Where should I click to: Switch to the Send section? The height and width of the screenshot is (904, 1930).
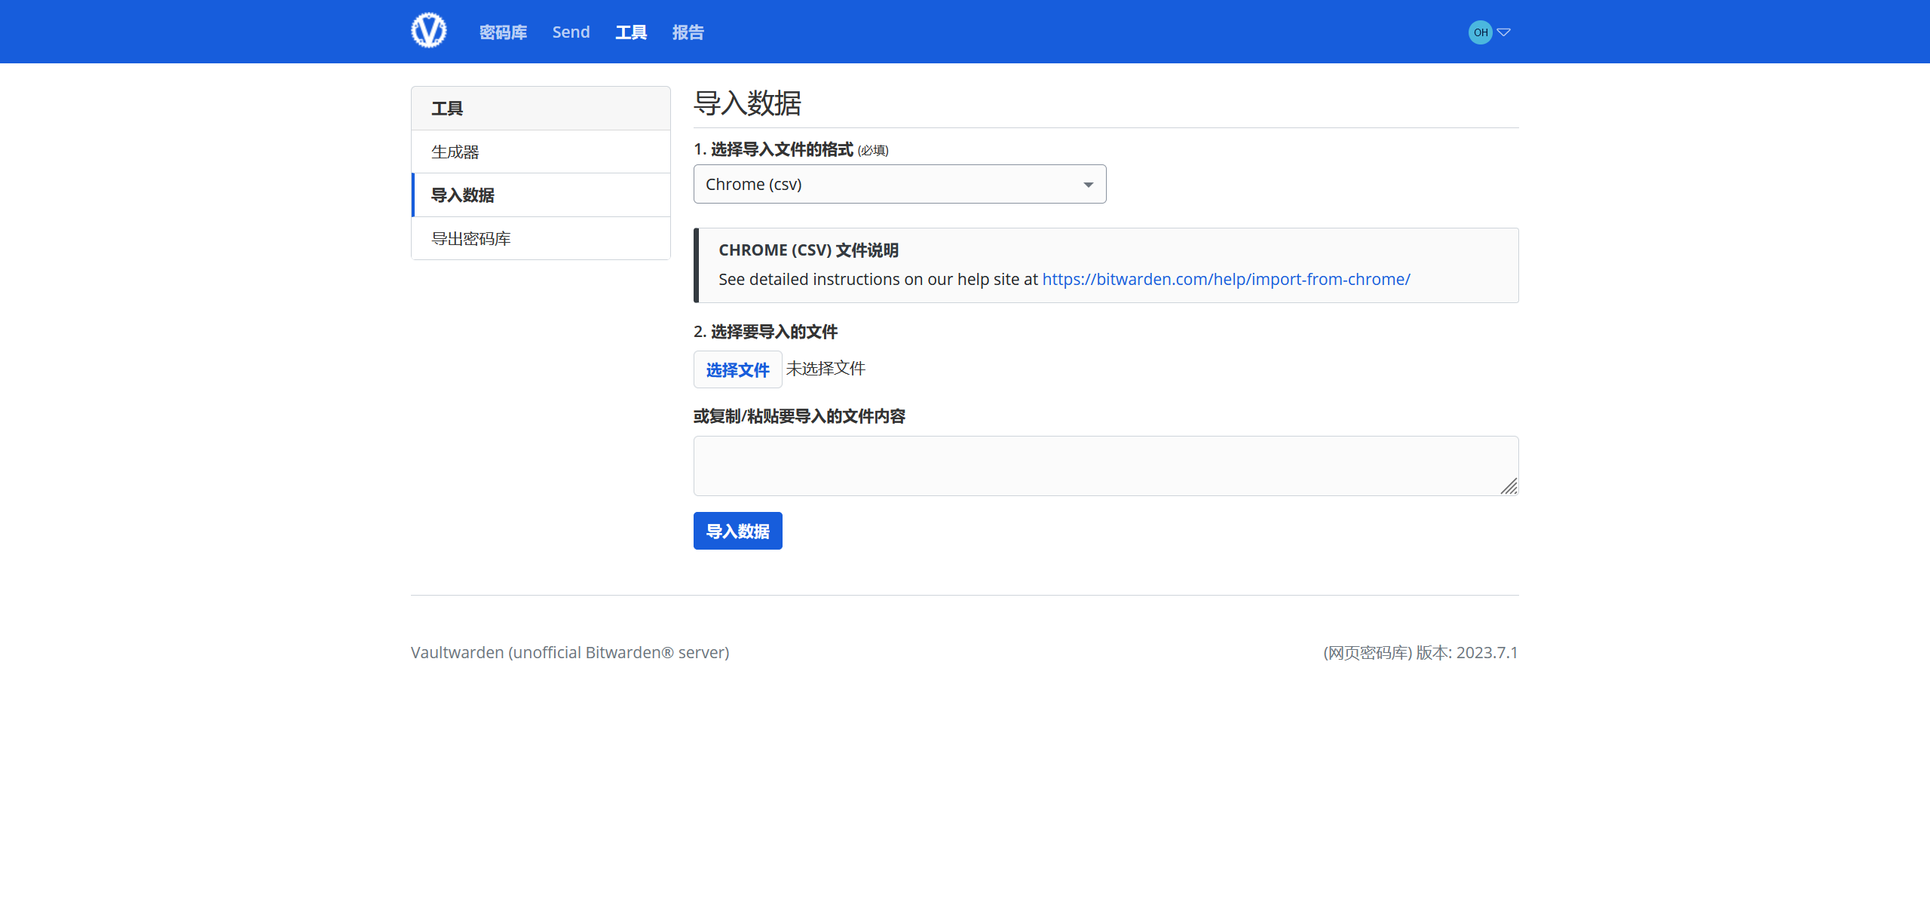click(x=571, y=32)
